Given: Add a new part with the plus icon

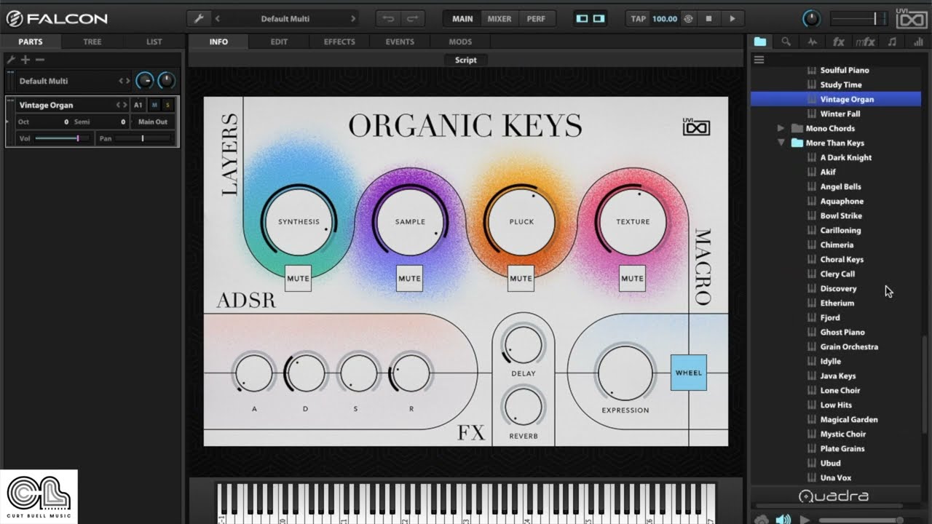Looking at the screenshot, I should 25,60.
